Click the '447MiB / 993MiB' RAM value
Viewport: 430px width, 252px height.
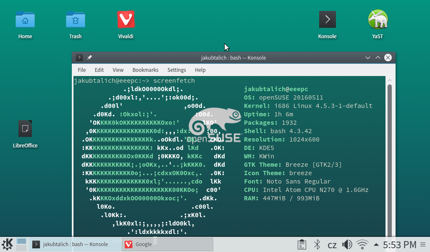pyautogui.click(x=291, y=198)
